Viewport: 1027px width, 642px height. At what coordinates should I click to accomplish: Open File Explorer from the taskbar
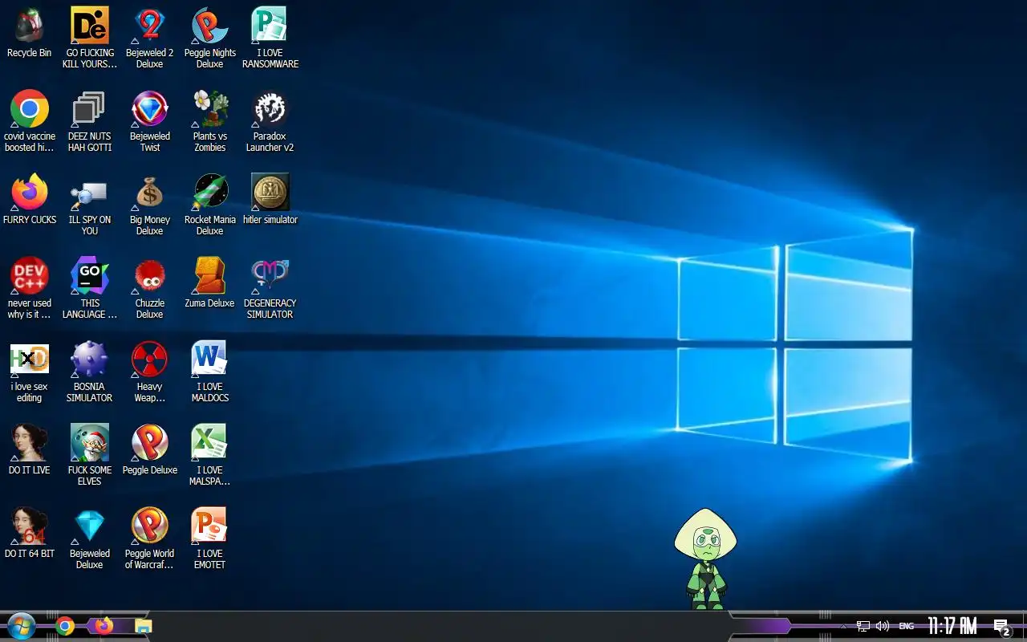(x=144, y=626)
